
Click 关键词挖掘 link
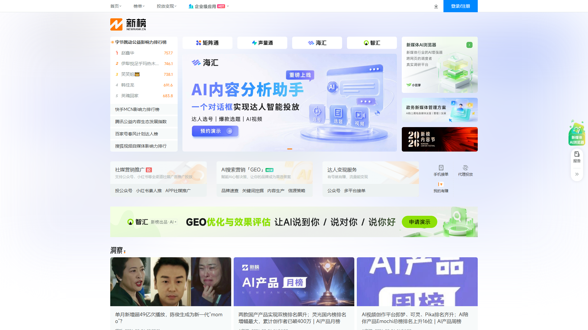[253, 191]
